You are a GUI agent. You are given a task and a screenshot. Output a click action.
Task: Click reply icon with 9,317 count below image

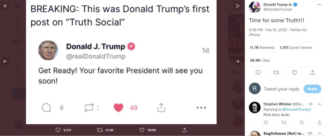pyautogui.click(x=58, y=130)
